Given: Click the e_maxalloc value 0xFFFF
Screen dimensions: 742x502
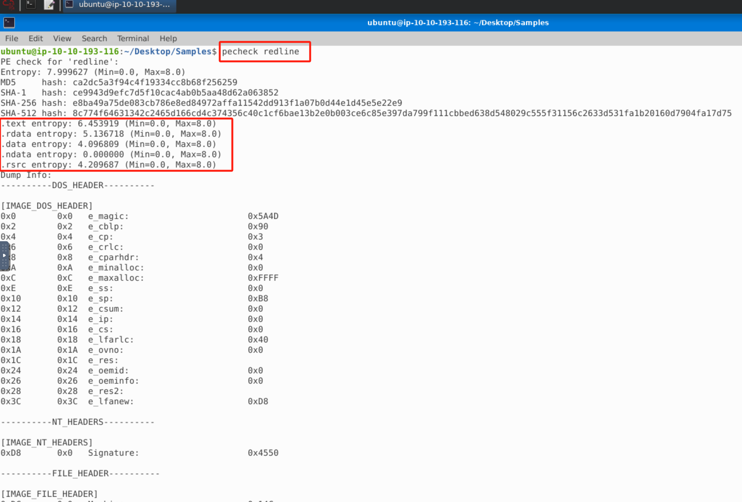Looking at the screenshot, I should coord(263,278).
